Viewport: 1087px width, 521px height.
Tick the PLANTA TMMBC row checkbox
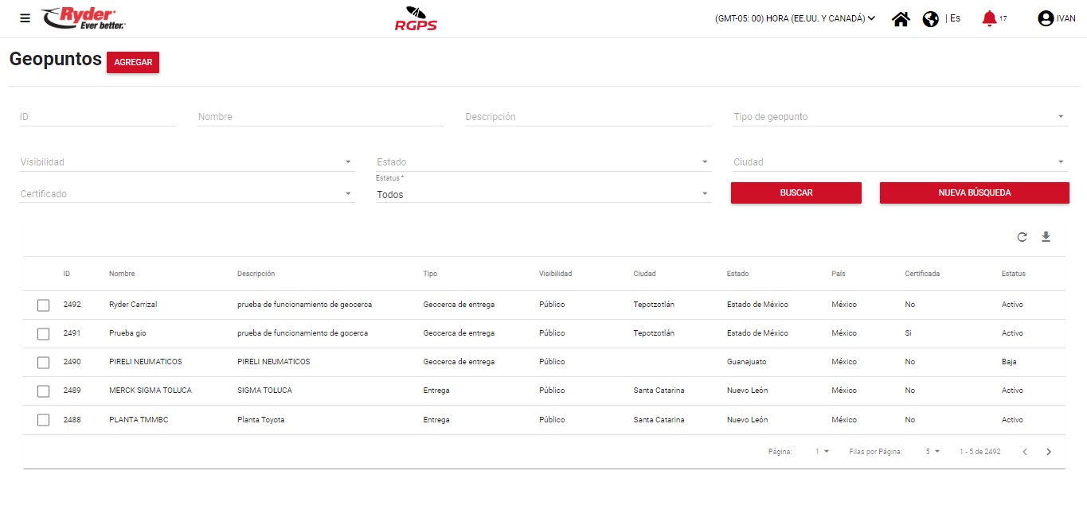point(44,420)
